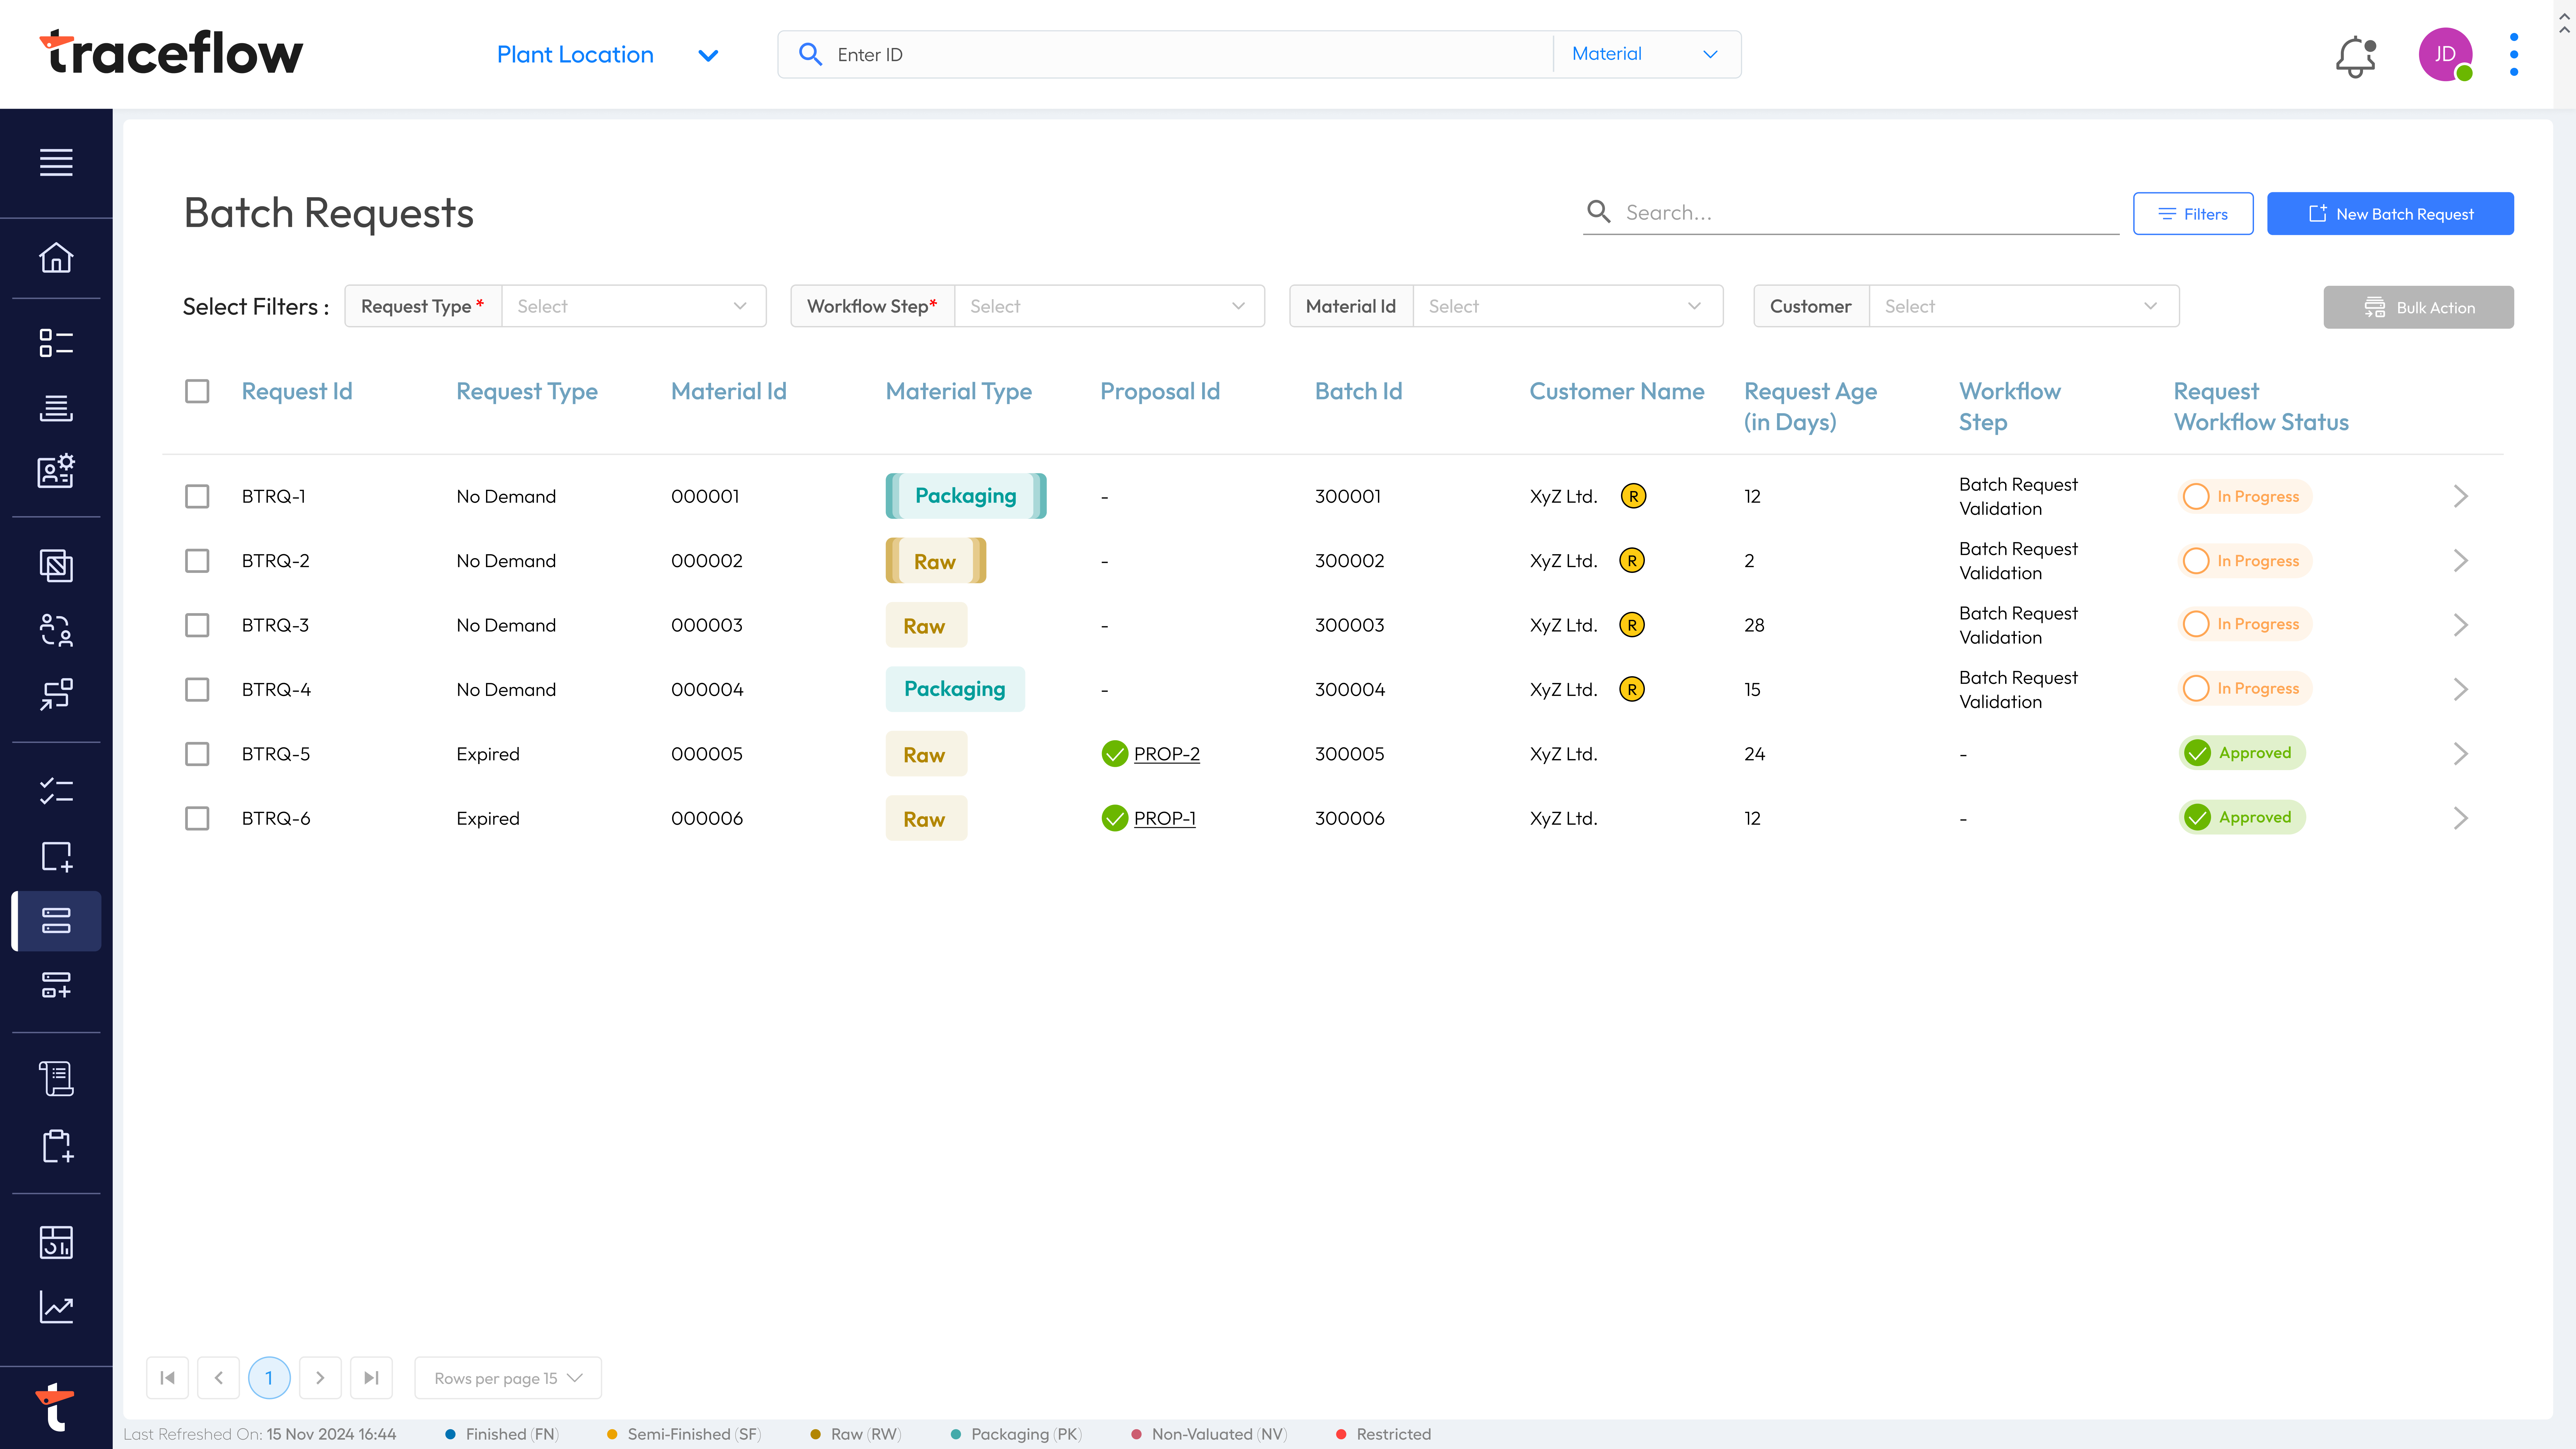Go to the next page arrow

coord(320,1378)
